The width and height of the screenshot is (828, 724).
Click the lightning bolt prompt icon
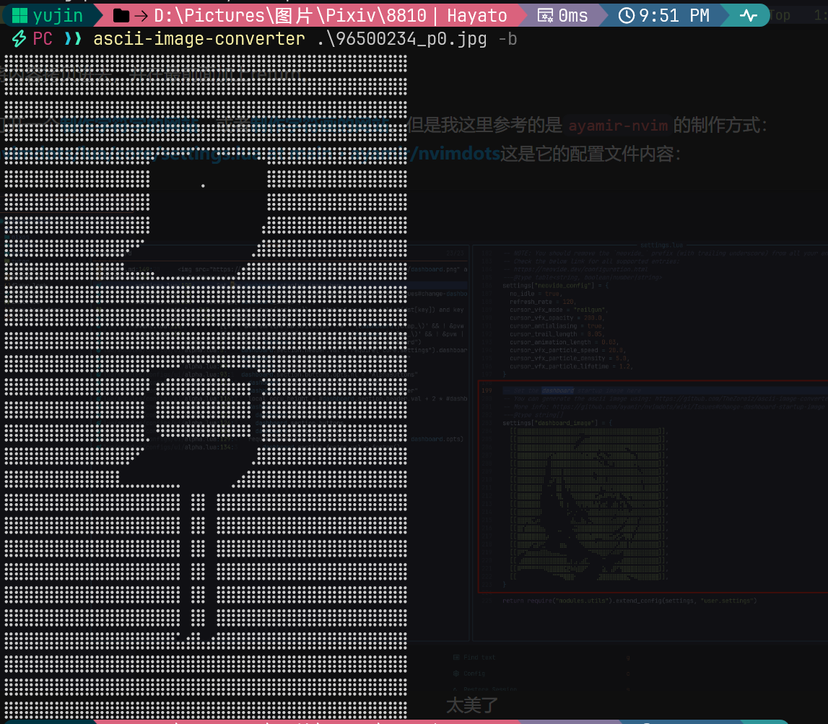[x=19, y=38]
